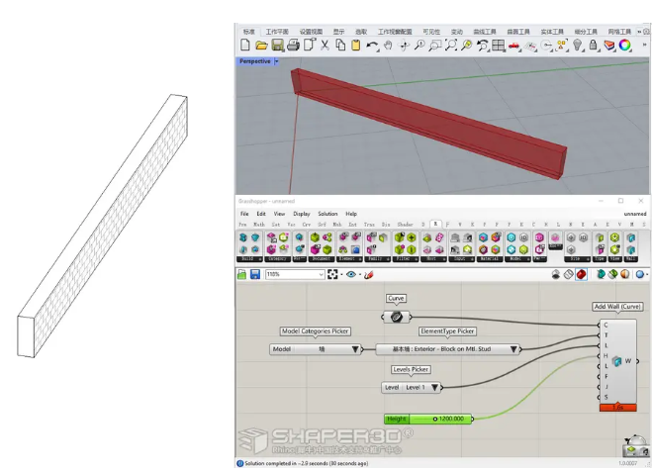Expand the Build component group
The height and width of the screenshot is (471, 652).
coord(249,259)
